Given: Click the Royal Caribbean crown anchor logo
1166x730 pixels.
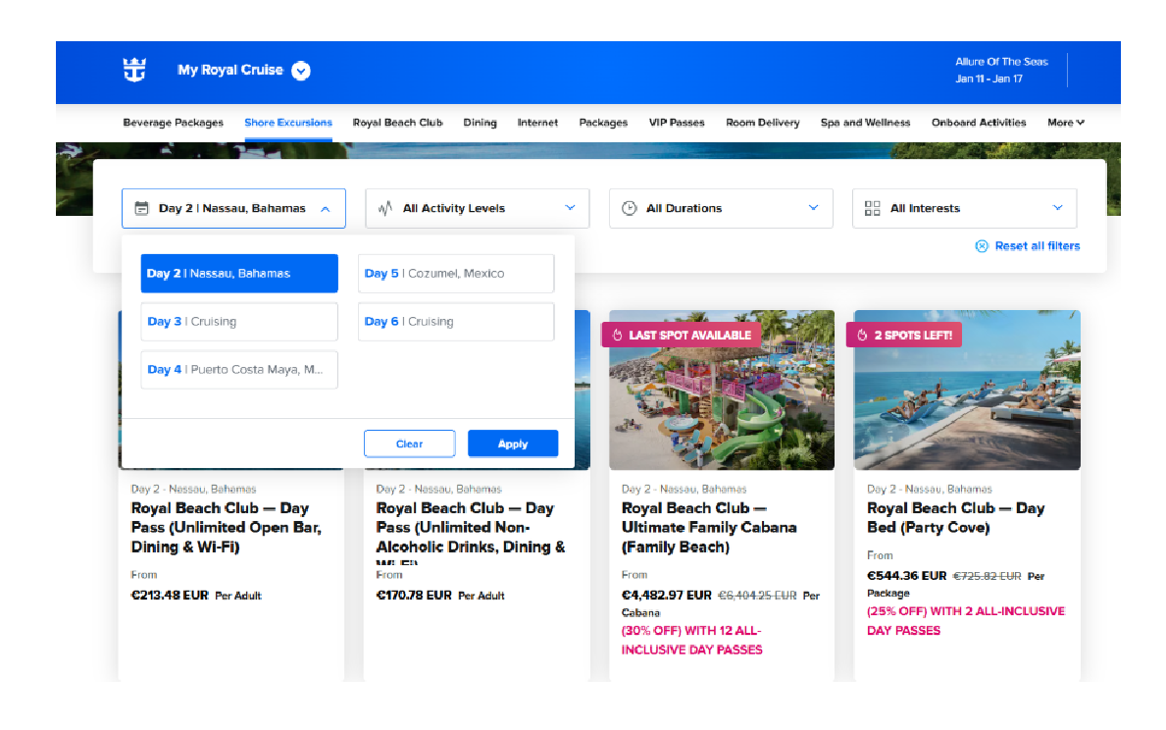Looking at the screenshot, I should click(x=134, y=71).
